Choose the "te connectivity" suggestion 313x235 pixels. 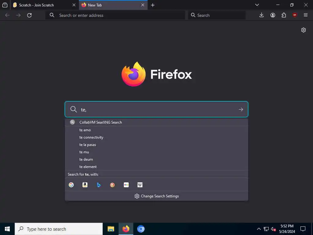(156, 137)
